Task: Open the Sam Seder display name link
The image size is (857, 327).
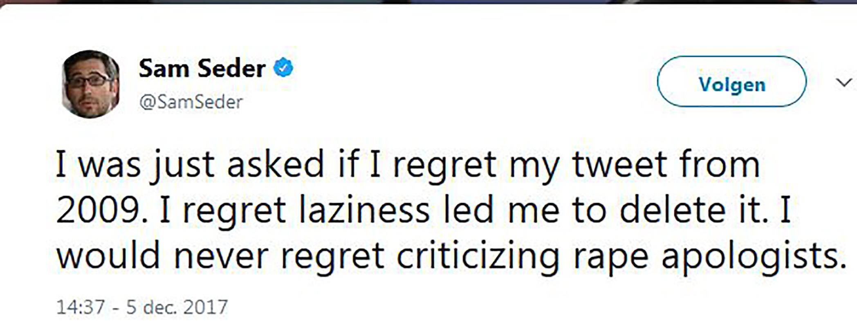Action: tap(202, 68)
